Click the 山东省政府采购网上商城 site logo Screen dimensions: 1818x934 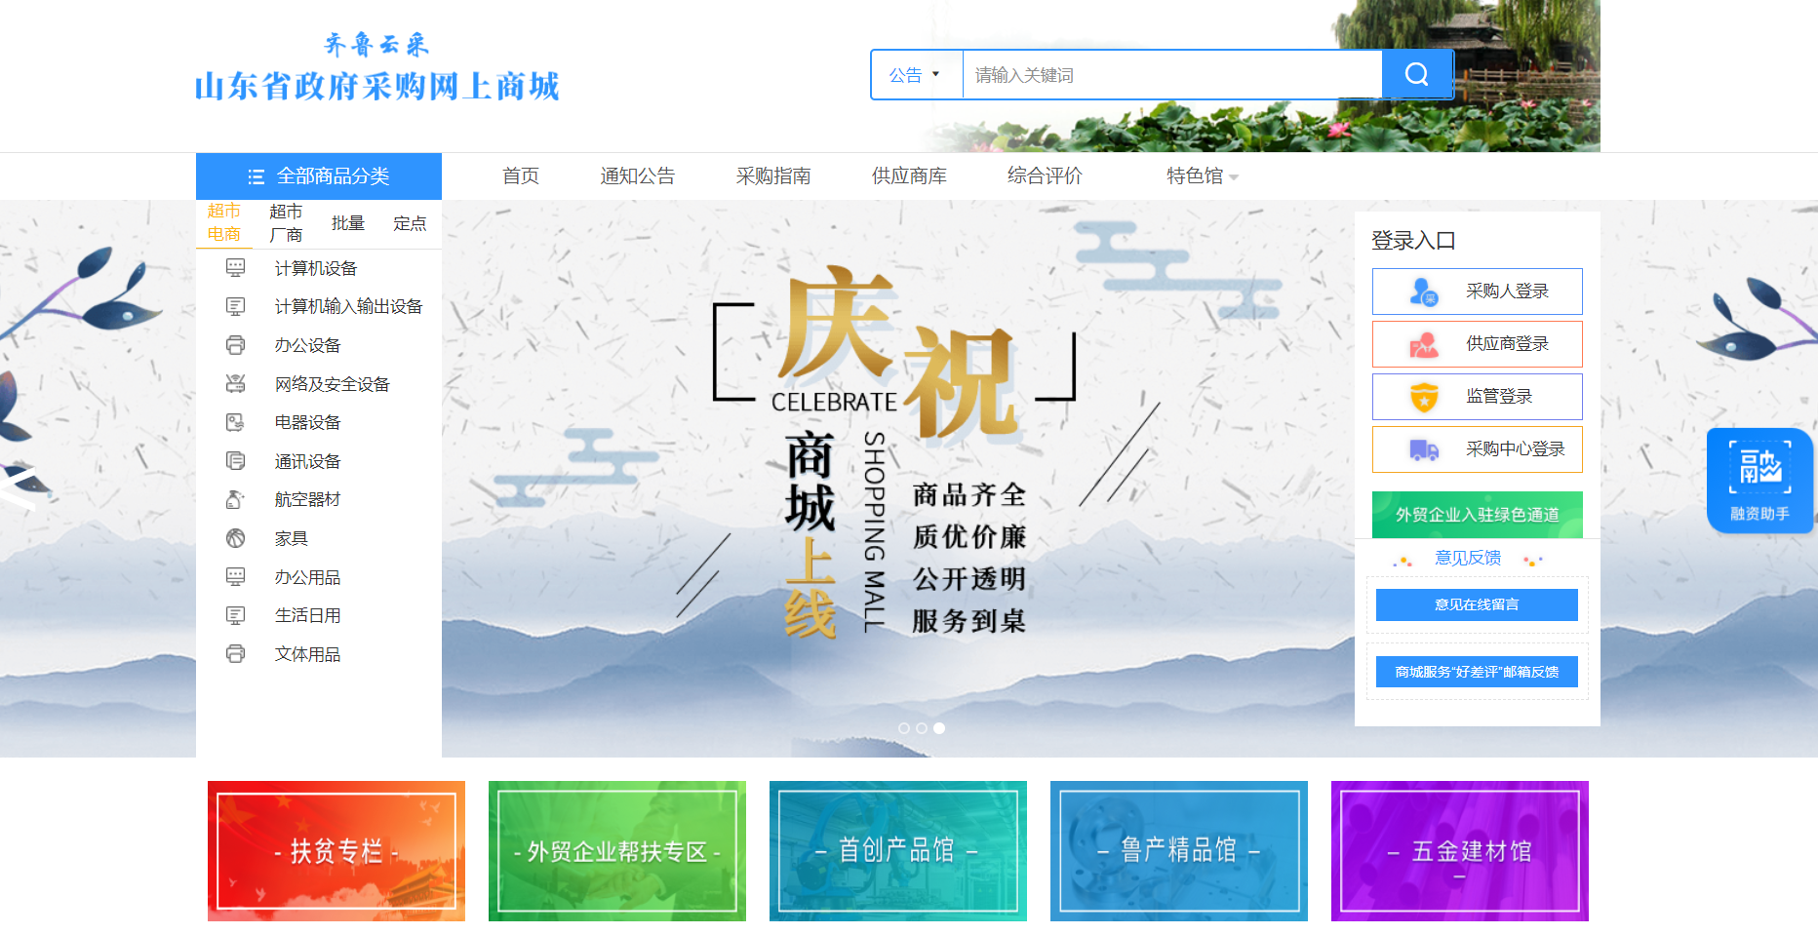(x=376, y=67)
